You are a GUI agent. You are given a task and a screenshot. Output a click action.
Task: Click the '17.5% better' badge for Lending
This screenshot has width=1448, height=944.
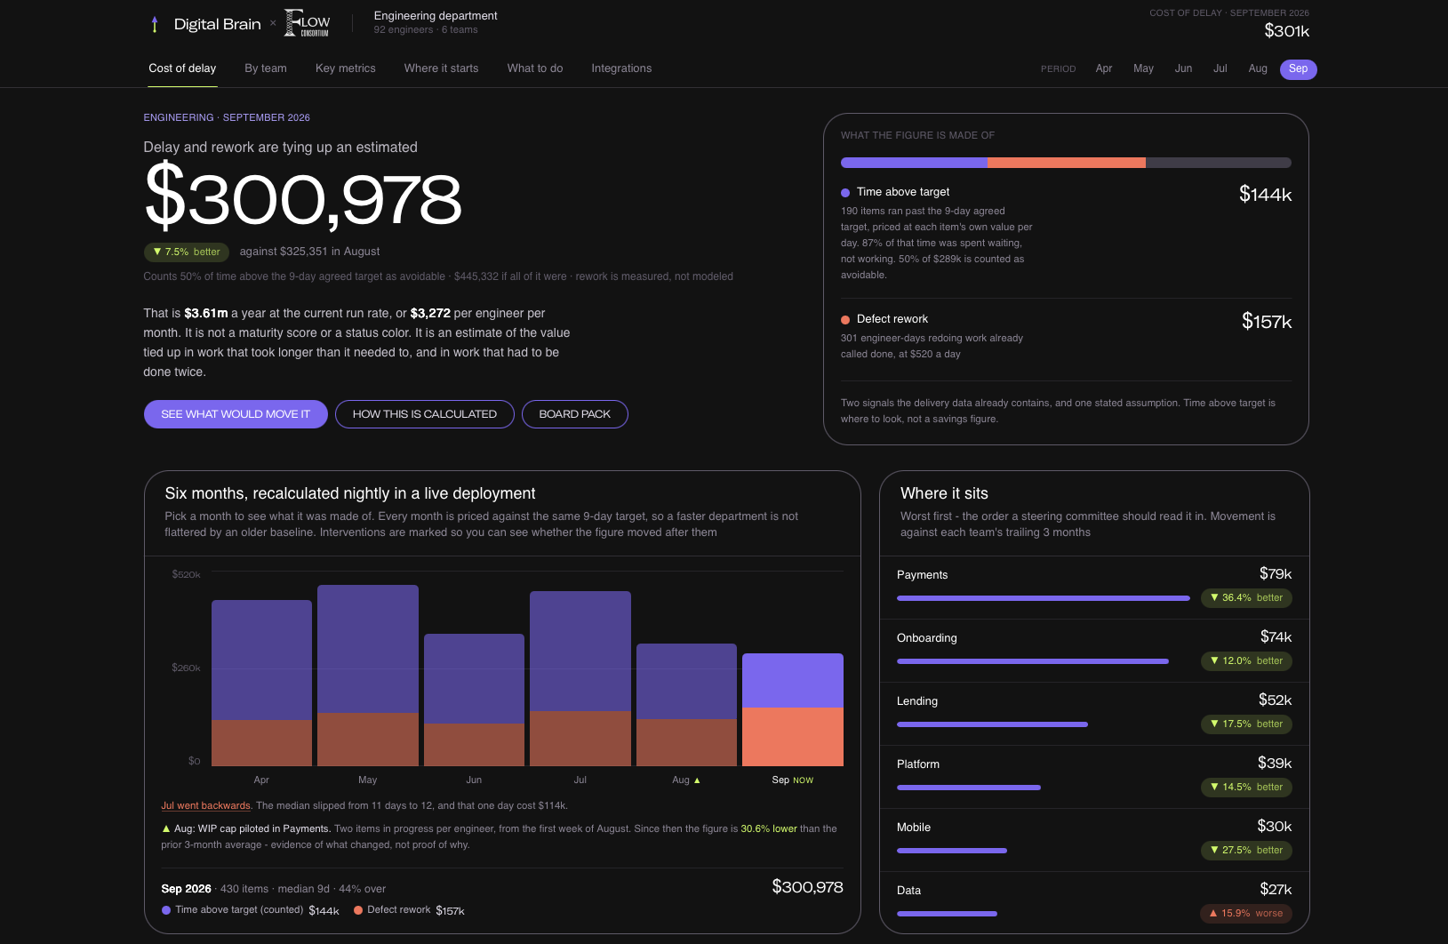(1246, 724)
